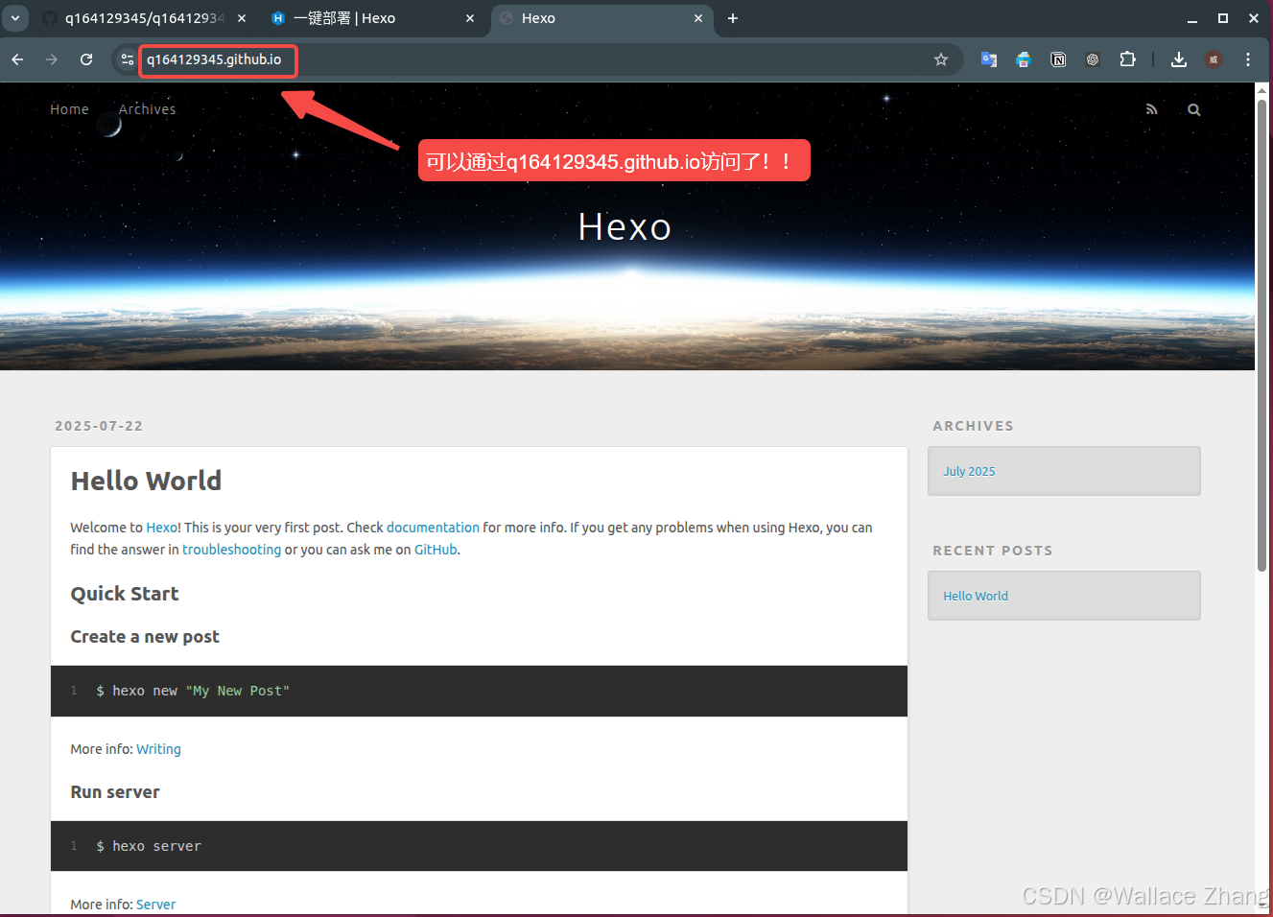Switch to the 一键部署 | Hexo tab
The width and height of the screenshot is (1273, 917).
click(x=372, y=18)
